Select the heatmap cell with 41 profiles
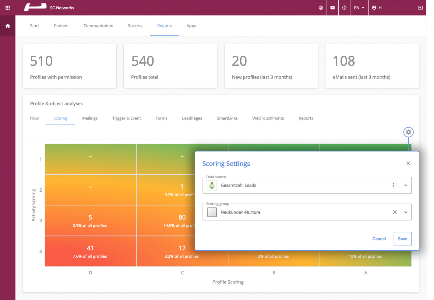 (x=90, y=251)
